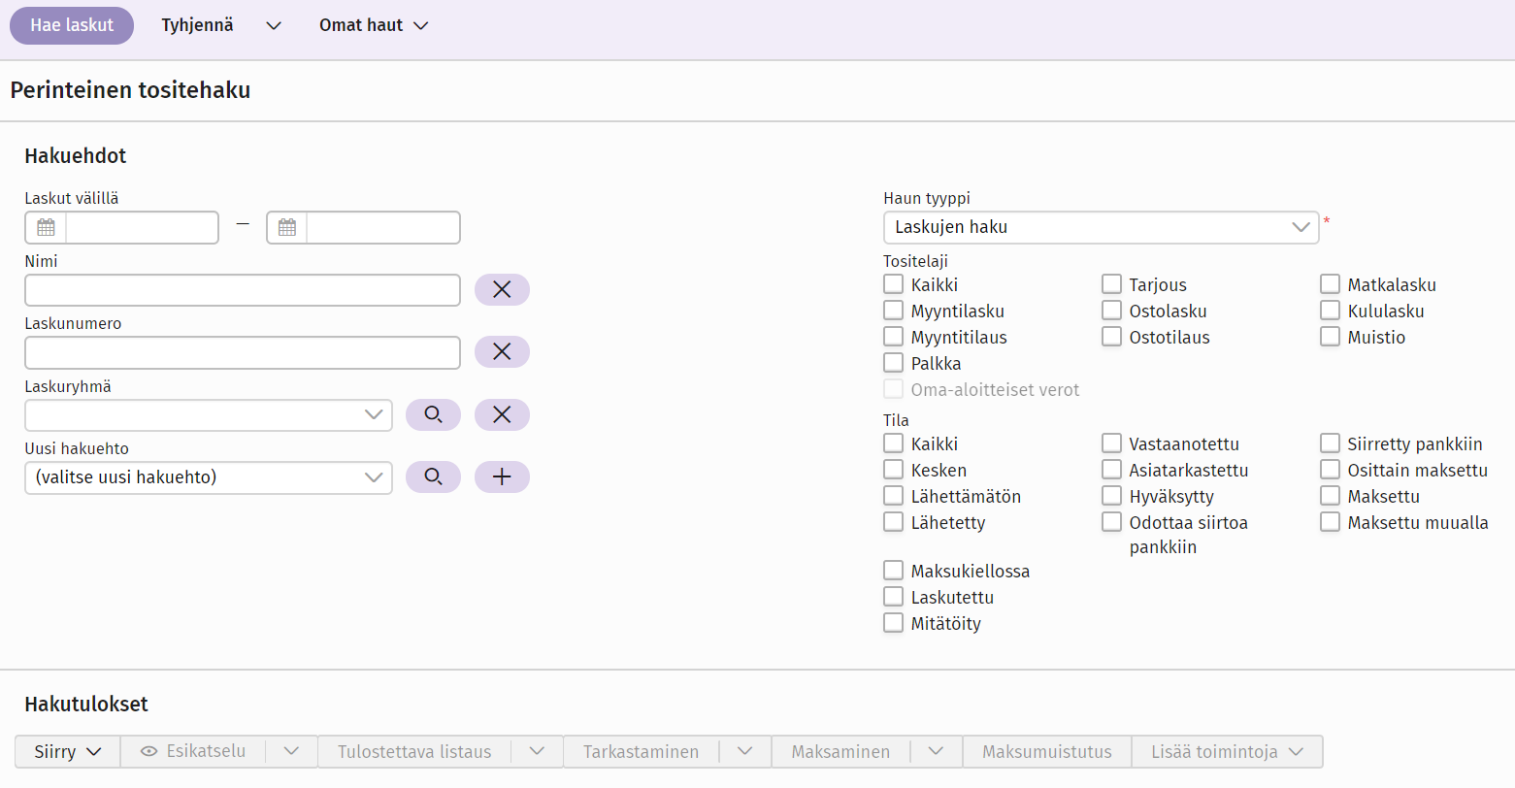This screenshot has height=788, width=1515.
Task: Tick the Ostotilaus checkbox
Action: pyautogui.click(x=1112, y=337)
